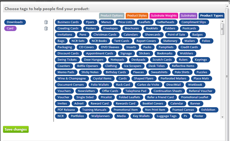Click the tag list scrollbar thumb
Image resolution: width=230 pixels, height=141 pixels.
point(222,29)
